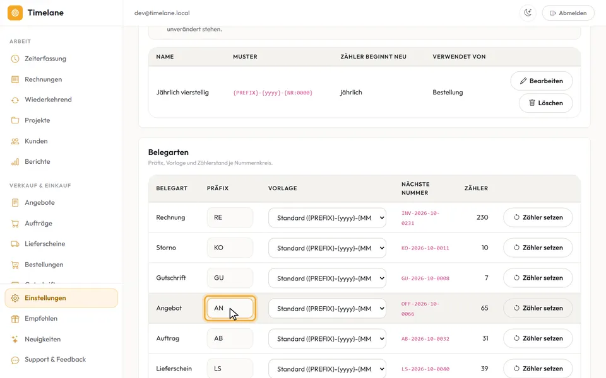Go to Kunden people icon
Viewport: 606px width, 378px height.
pyautogui.click(x=15, y=141)
